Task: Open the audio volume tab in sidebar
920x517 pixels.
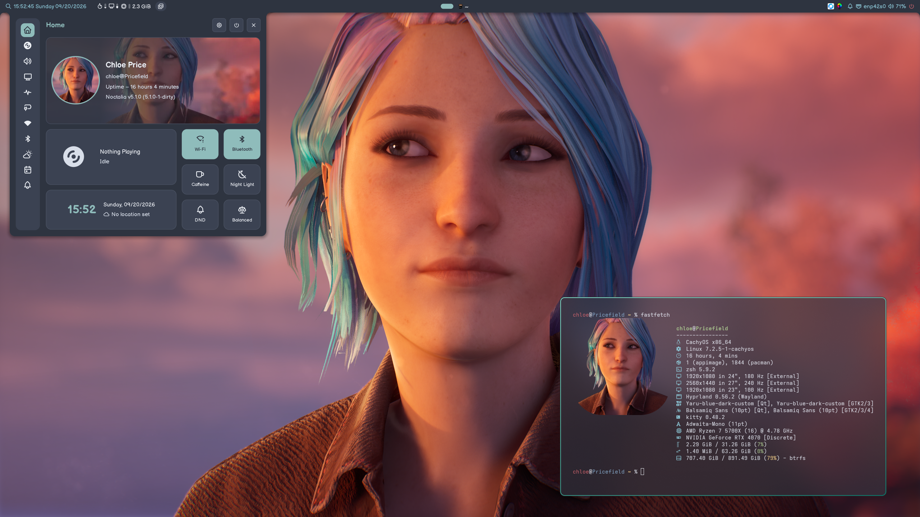Action: 28,61
